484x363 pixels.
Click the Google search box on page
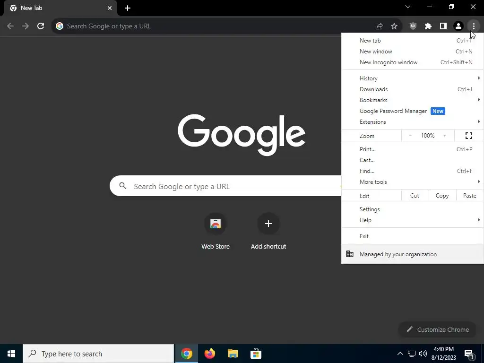pyautogui.click(x=225, y=186)
